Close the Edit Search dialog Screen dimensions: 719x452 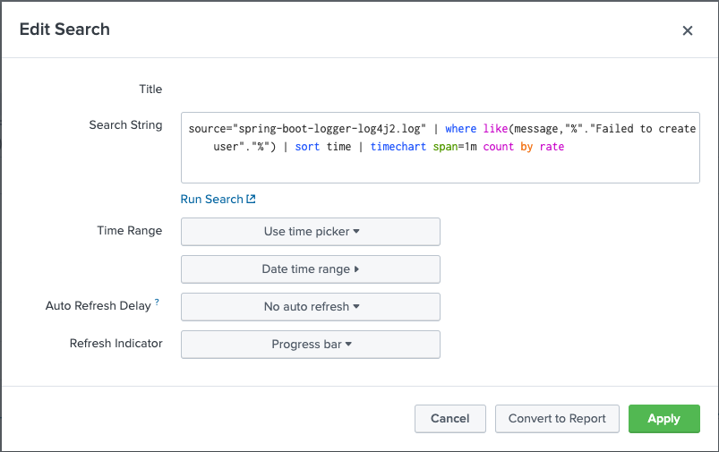pyautogui.click(x=688, y=30)
